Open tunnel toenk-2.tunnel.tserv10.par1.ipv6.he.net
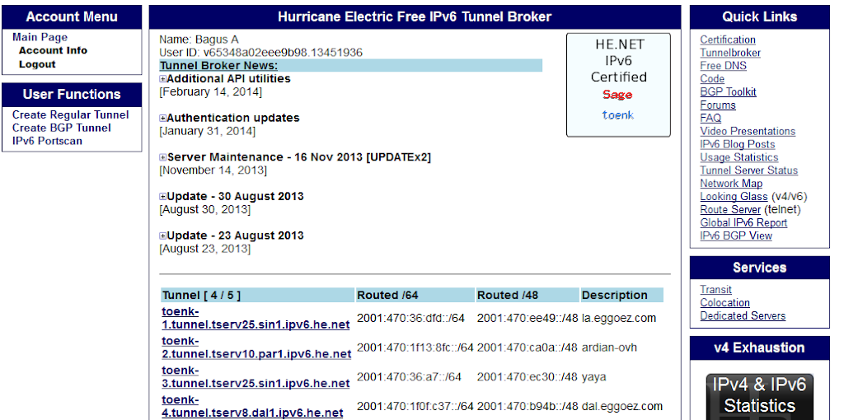844x420 pixels. [257, 348]
